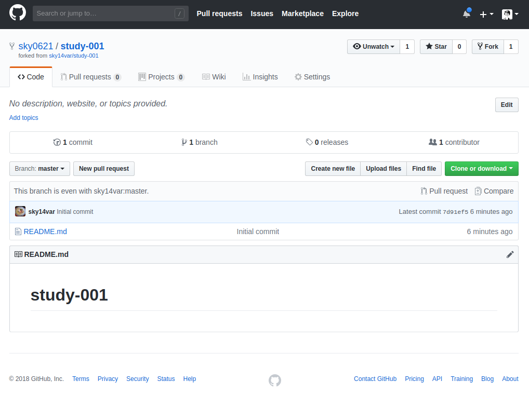Screen dimensions: 529x395
Task: Go to GitHub home via Octocat logo
Action: click(x=18, y=13)
